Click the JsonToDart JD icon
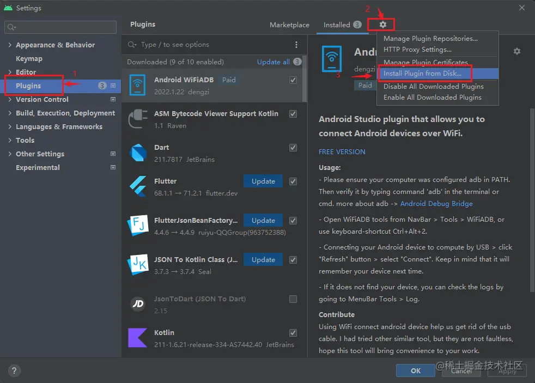This screenshot has width=535, height=383. pyautogui.click(x=138, y=303)
